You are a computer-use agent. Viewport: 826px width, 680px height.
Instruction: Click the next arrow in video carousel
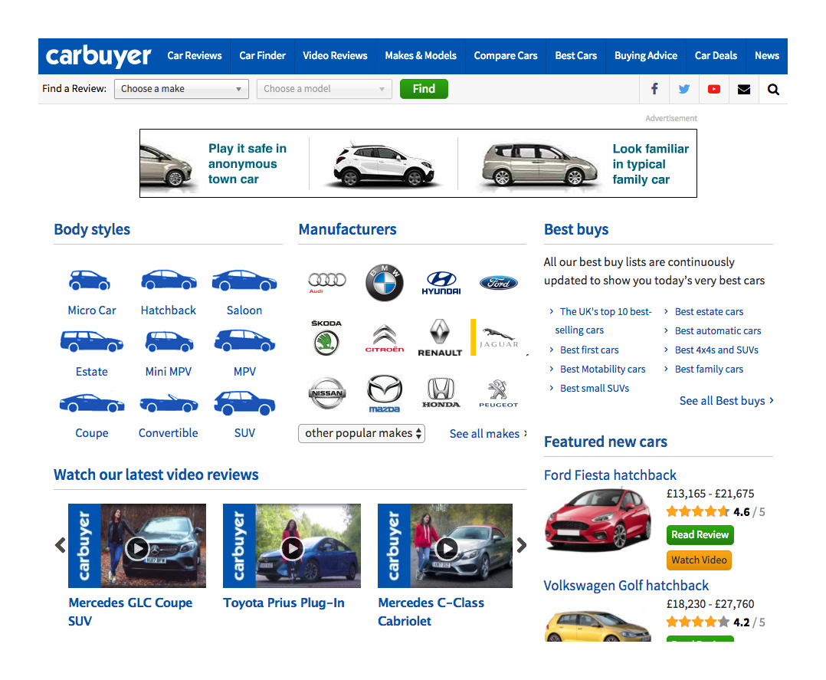(x=522, y=545)
